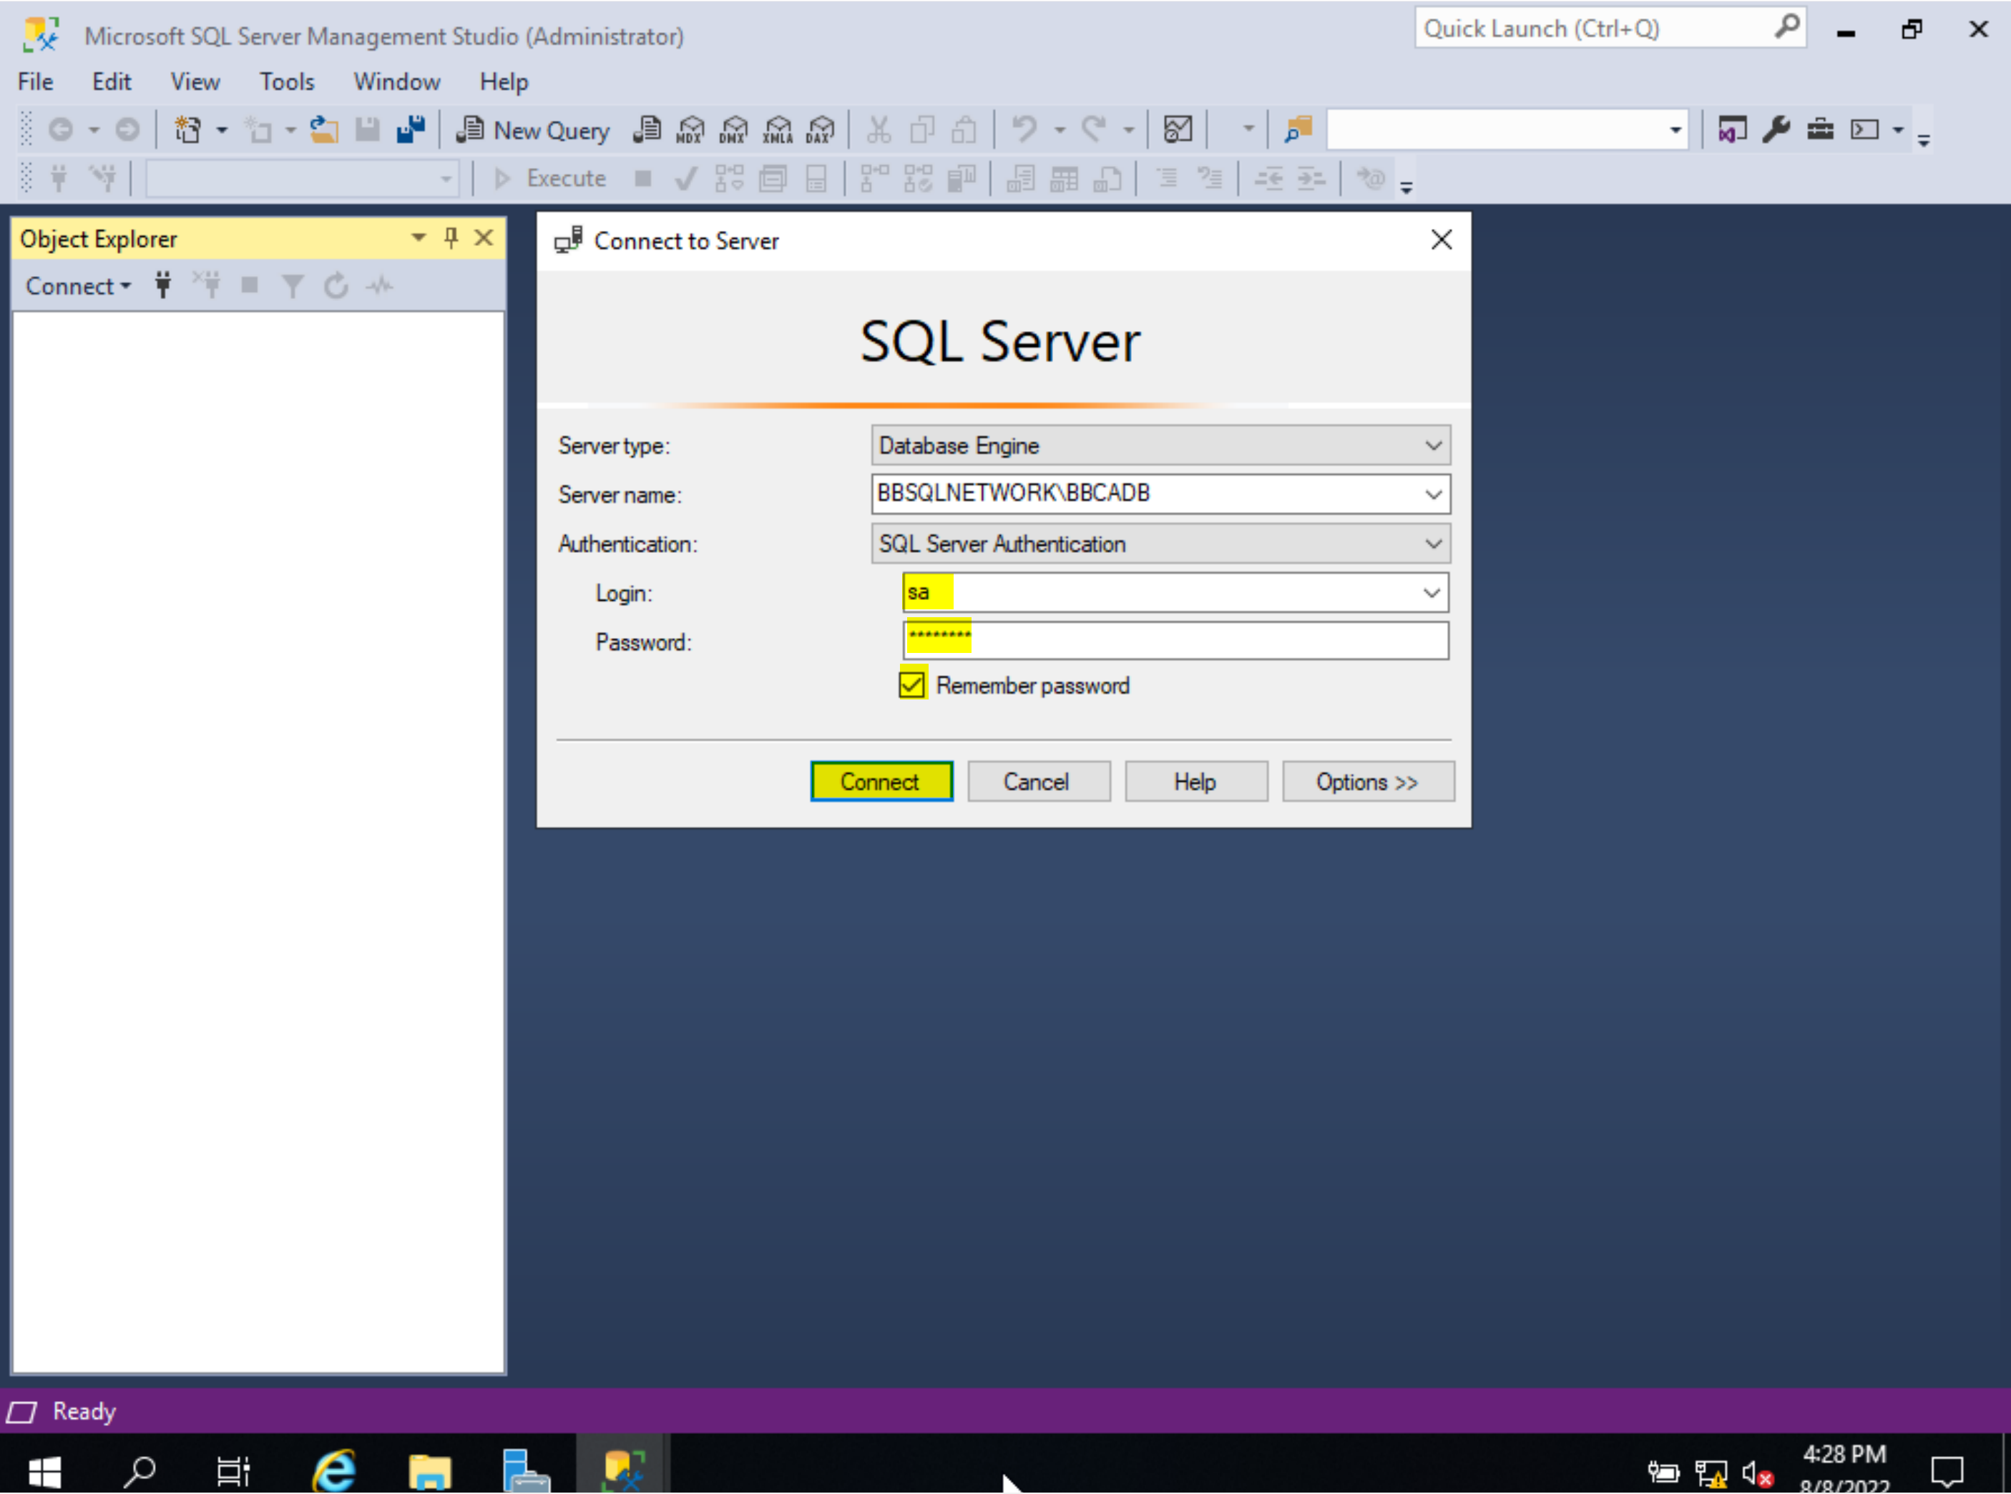Open a new DAX query
Viewport: 2011px width, 1494px height.
821,129
